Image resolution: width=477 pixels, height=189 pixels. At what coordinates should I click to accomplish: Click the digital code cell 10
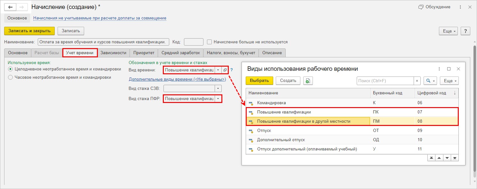pos(436,140)
